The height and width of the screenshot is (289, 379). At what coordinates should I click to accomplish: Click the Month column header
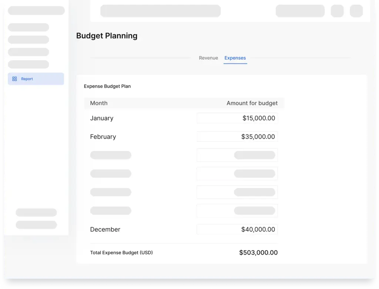pos(99,103)
